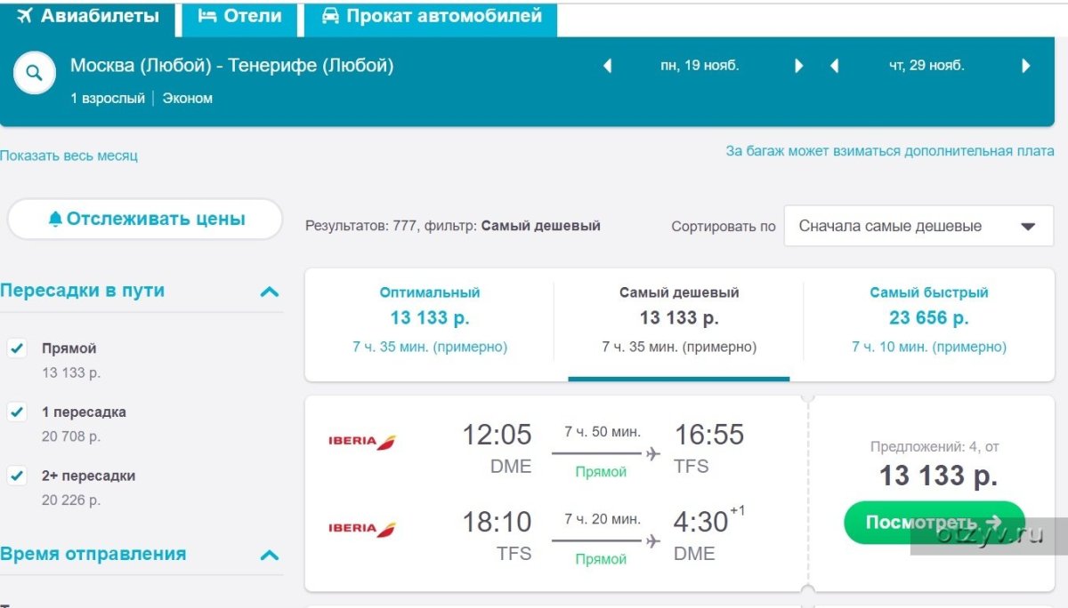This screenshot has width=1068, height=608.
Task: Go to previous departure date arrow
Action: click(608, 66)
